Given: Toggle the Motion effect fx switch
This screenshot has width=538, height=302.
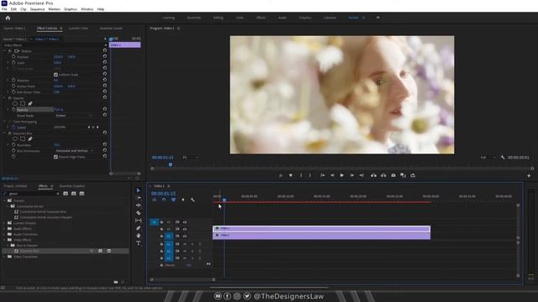Looking at the screenshot, I should (x=10, y=51).
